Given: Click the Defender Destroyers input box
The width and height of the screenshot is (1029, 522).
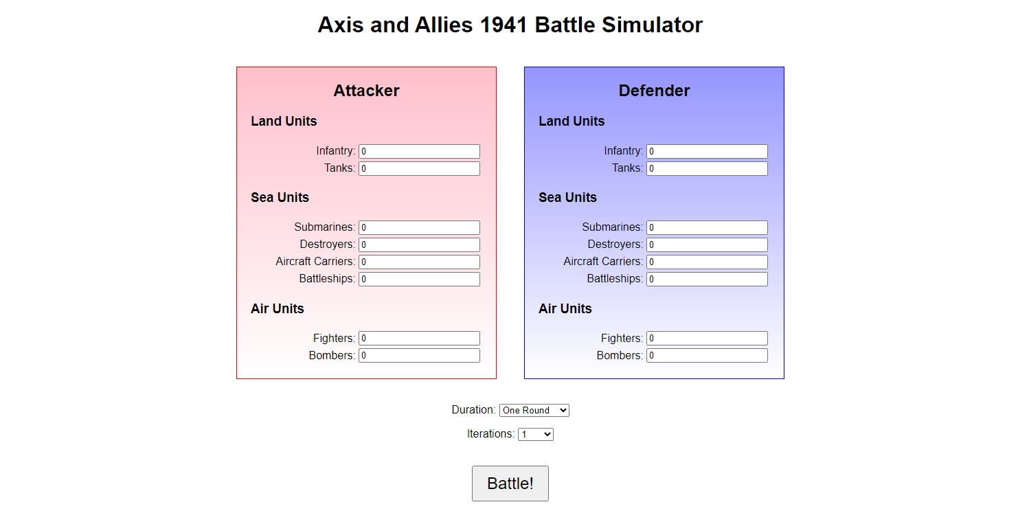Looking at the screenshot, I should click(706, 245).
